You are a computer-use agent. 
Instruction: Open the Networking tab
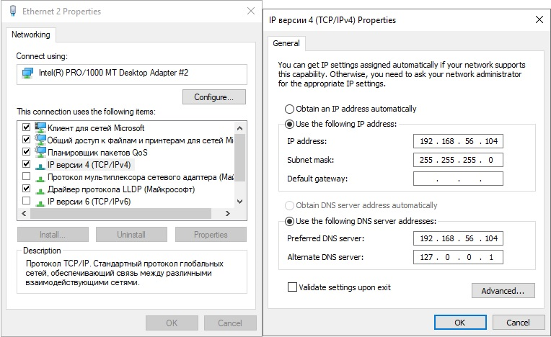30,35
